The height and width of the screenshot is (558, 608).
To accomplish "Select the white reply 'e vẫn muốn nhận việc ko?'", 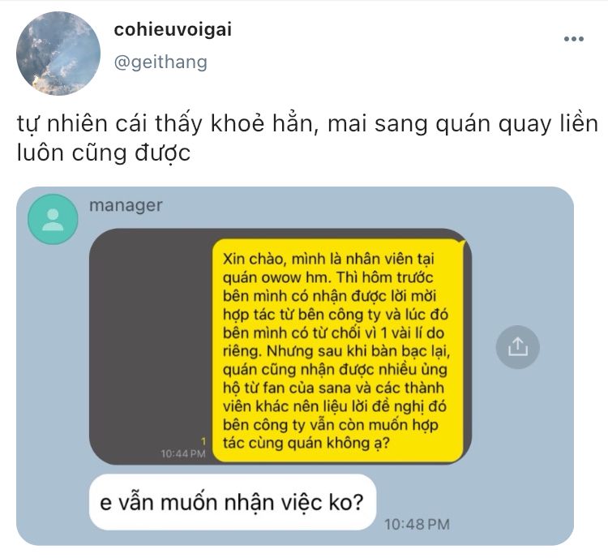I will pyautogui.click(x=233, y=502).
